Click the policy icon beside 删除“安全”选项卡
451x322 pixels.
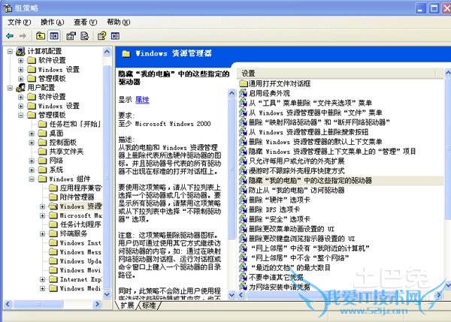click(243, 219)
